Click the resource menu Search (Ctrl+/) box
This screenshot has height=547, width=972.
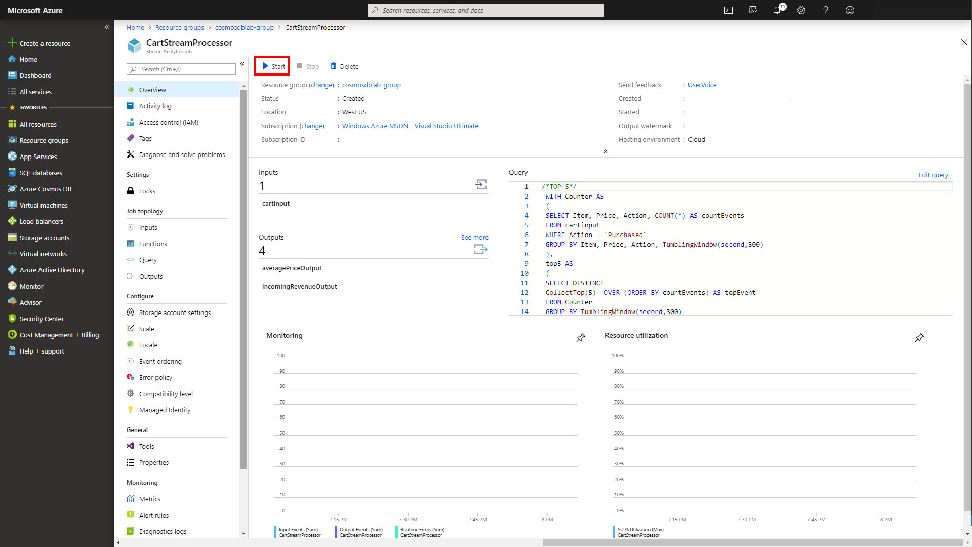coord(181,69)
